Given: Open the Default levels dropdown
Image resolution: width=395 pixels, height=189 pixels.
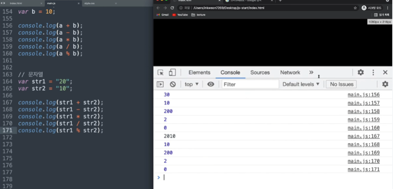Looking at the screenshot, I should tap(301, 84).
